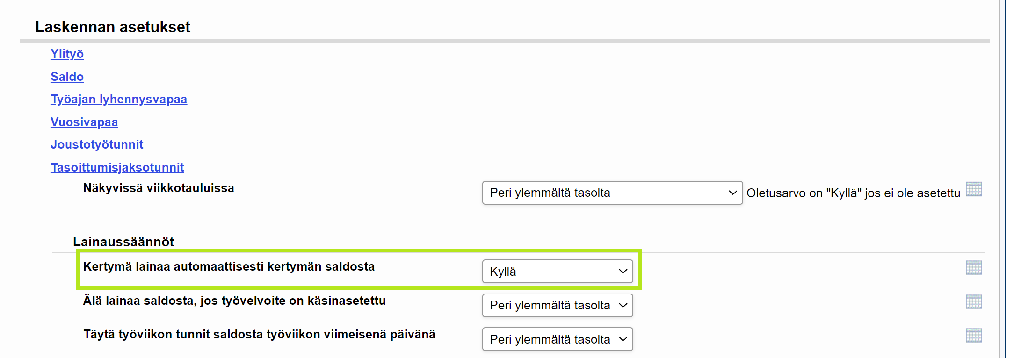This screenshot has height=358, width=1014.
Task: Open the Saldo settings link
Action: 67,77
